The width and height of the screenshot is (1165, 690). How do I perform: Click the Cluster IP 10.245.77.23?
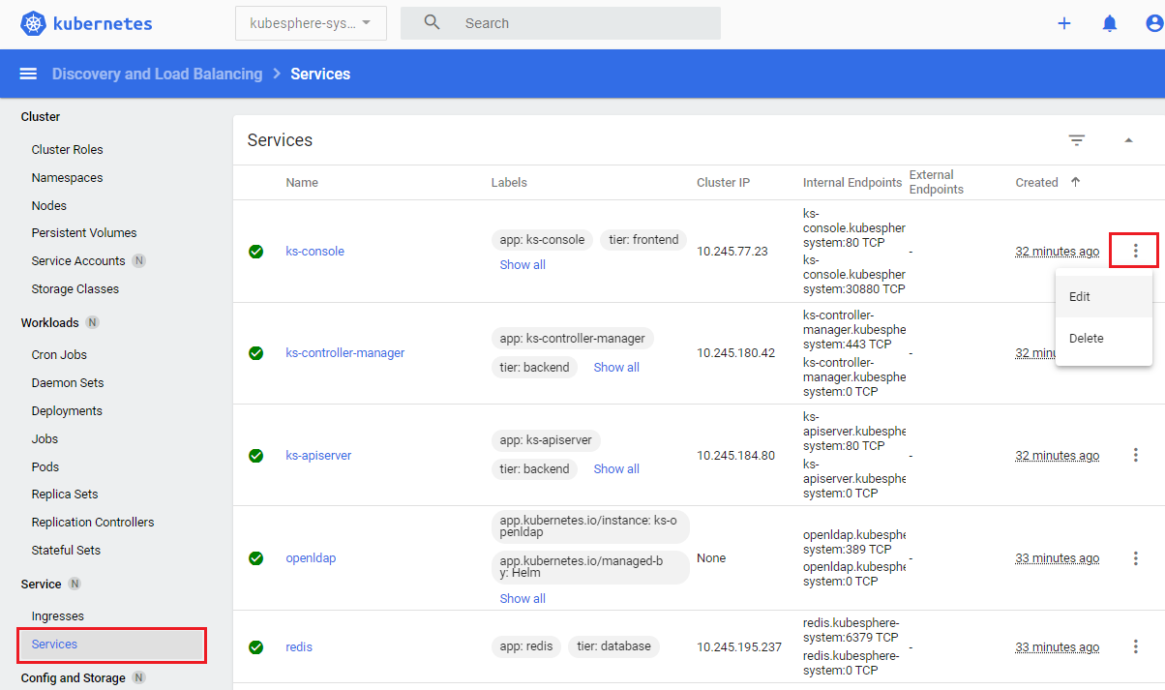[732, 251]
